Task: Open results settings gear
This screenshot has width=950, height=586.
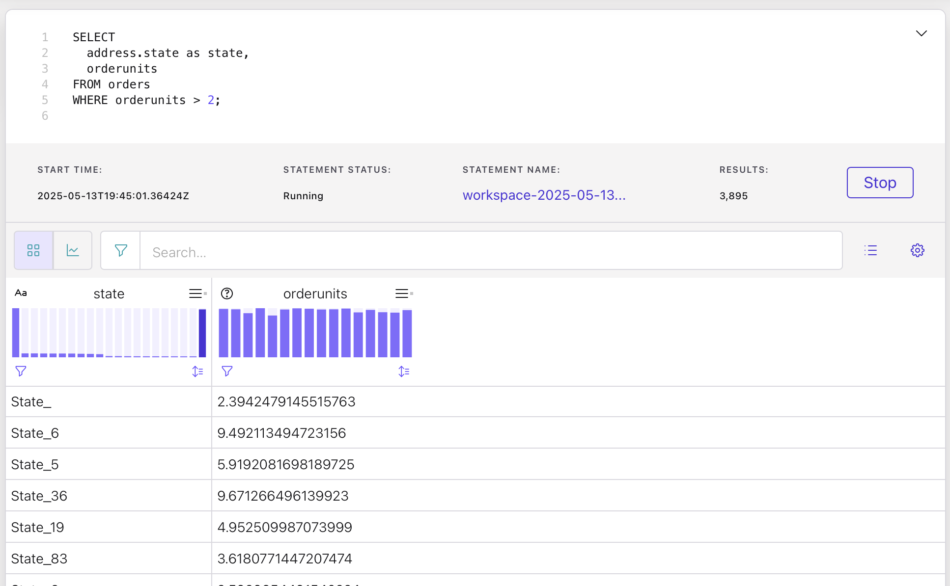Action: click(917, 250)
